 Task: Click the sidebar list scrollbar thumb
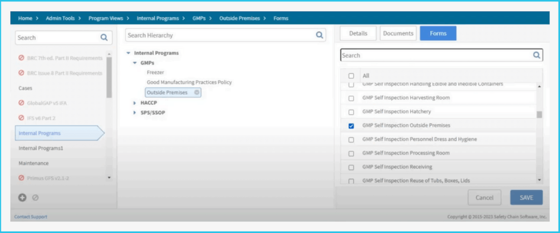109,77
